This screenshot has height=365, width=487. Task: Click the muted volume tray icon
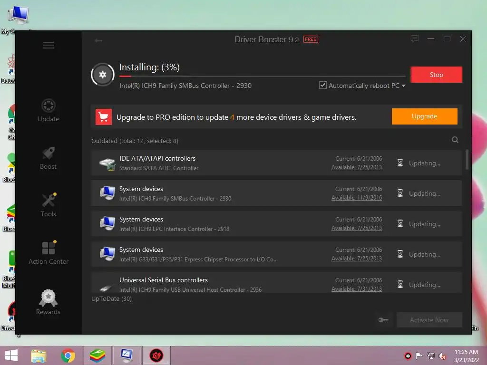(x=442, y=356)
